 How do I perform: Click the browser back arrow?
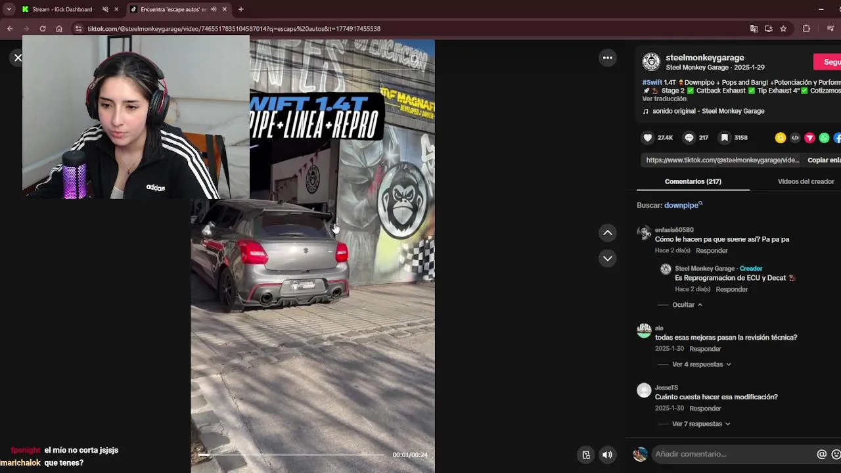pyautogui.click(x=10, y=29)
